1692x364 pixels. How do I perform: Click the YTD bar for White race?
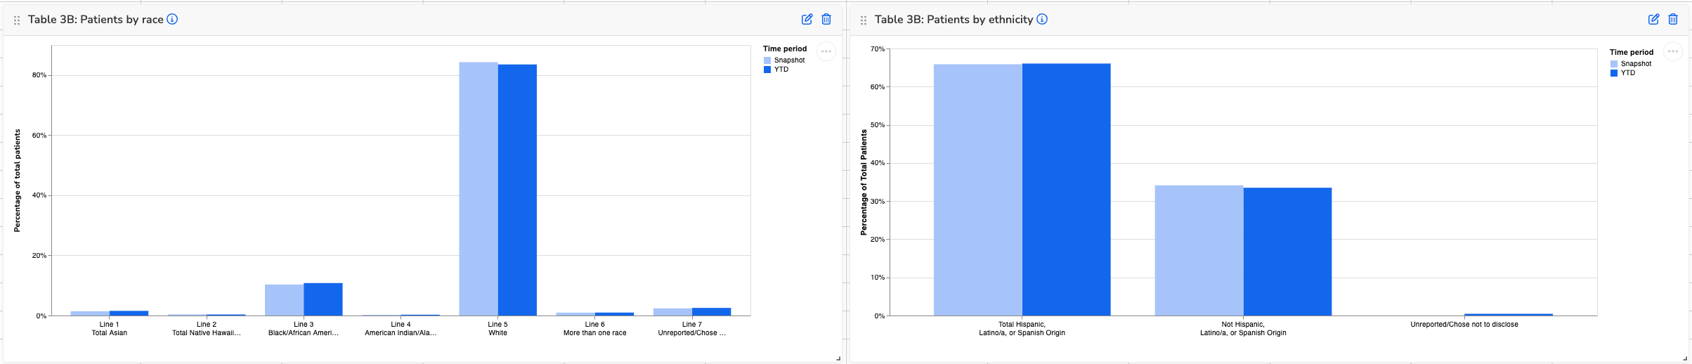(517, 190)
